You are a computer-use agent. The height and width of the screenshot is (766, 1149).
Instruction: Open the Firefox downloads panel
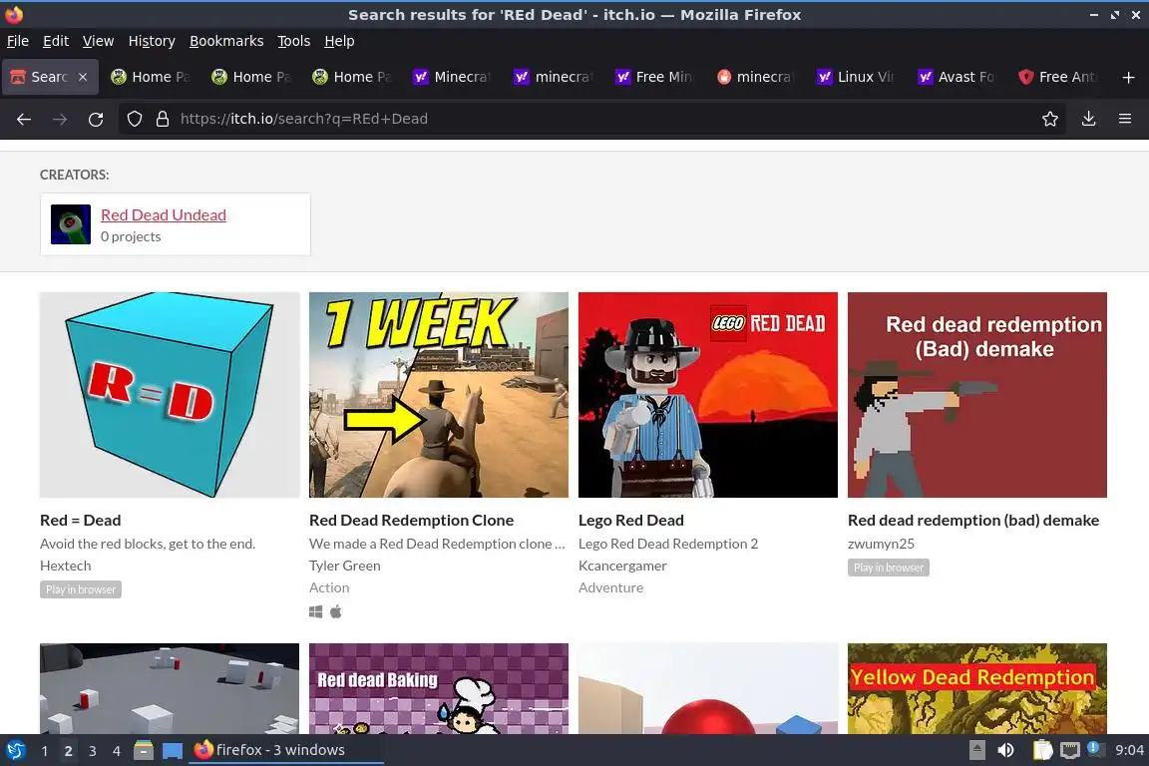1088,119
